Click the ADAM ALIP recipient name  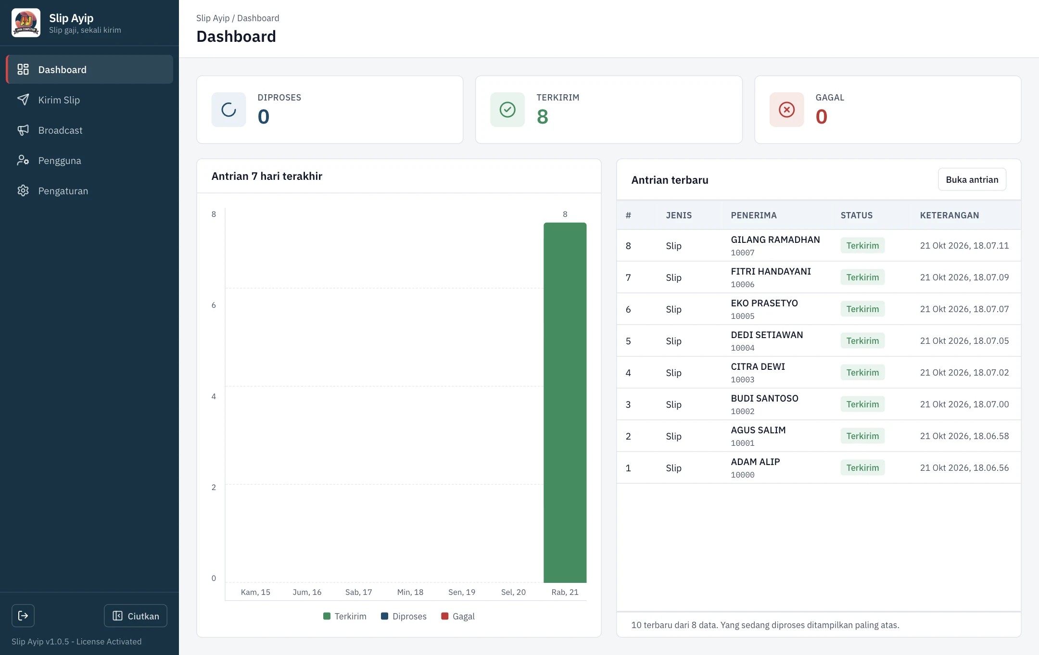click(755, 462)
